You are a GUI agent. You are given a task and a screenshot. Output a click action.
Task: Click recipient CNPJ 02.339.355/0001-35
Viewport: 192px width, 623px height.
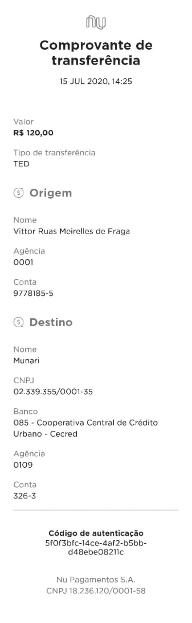[x=53, y=392]
